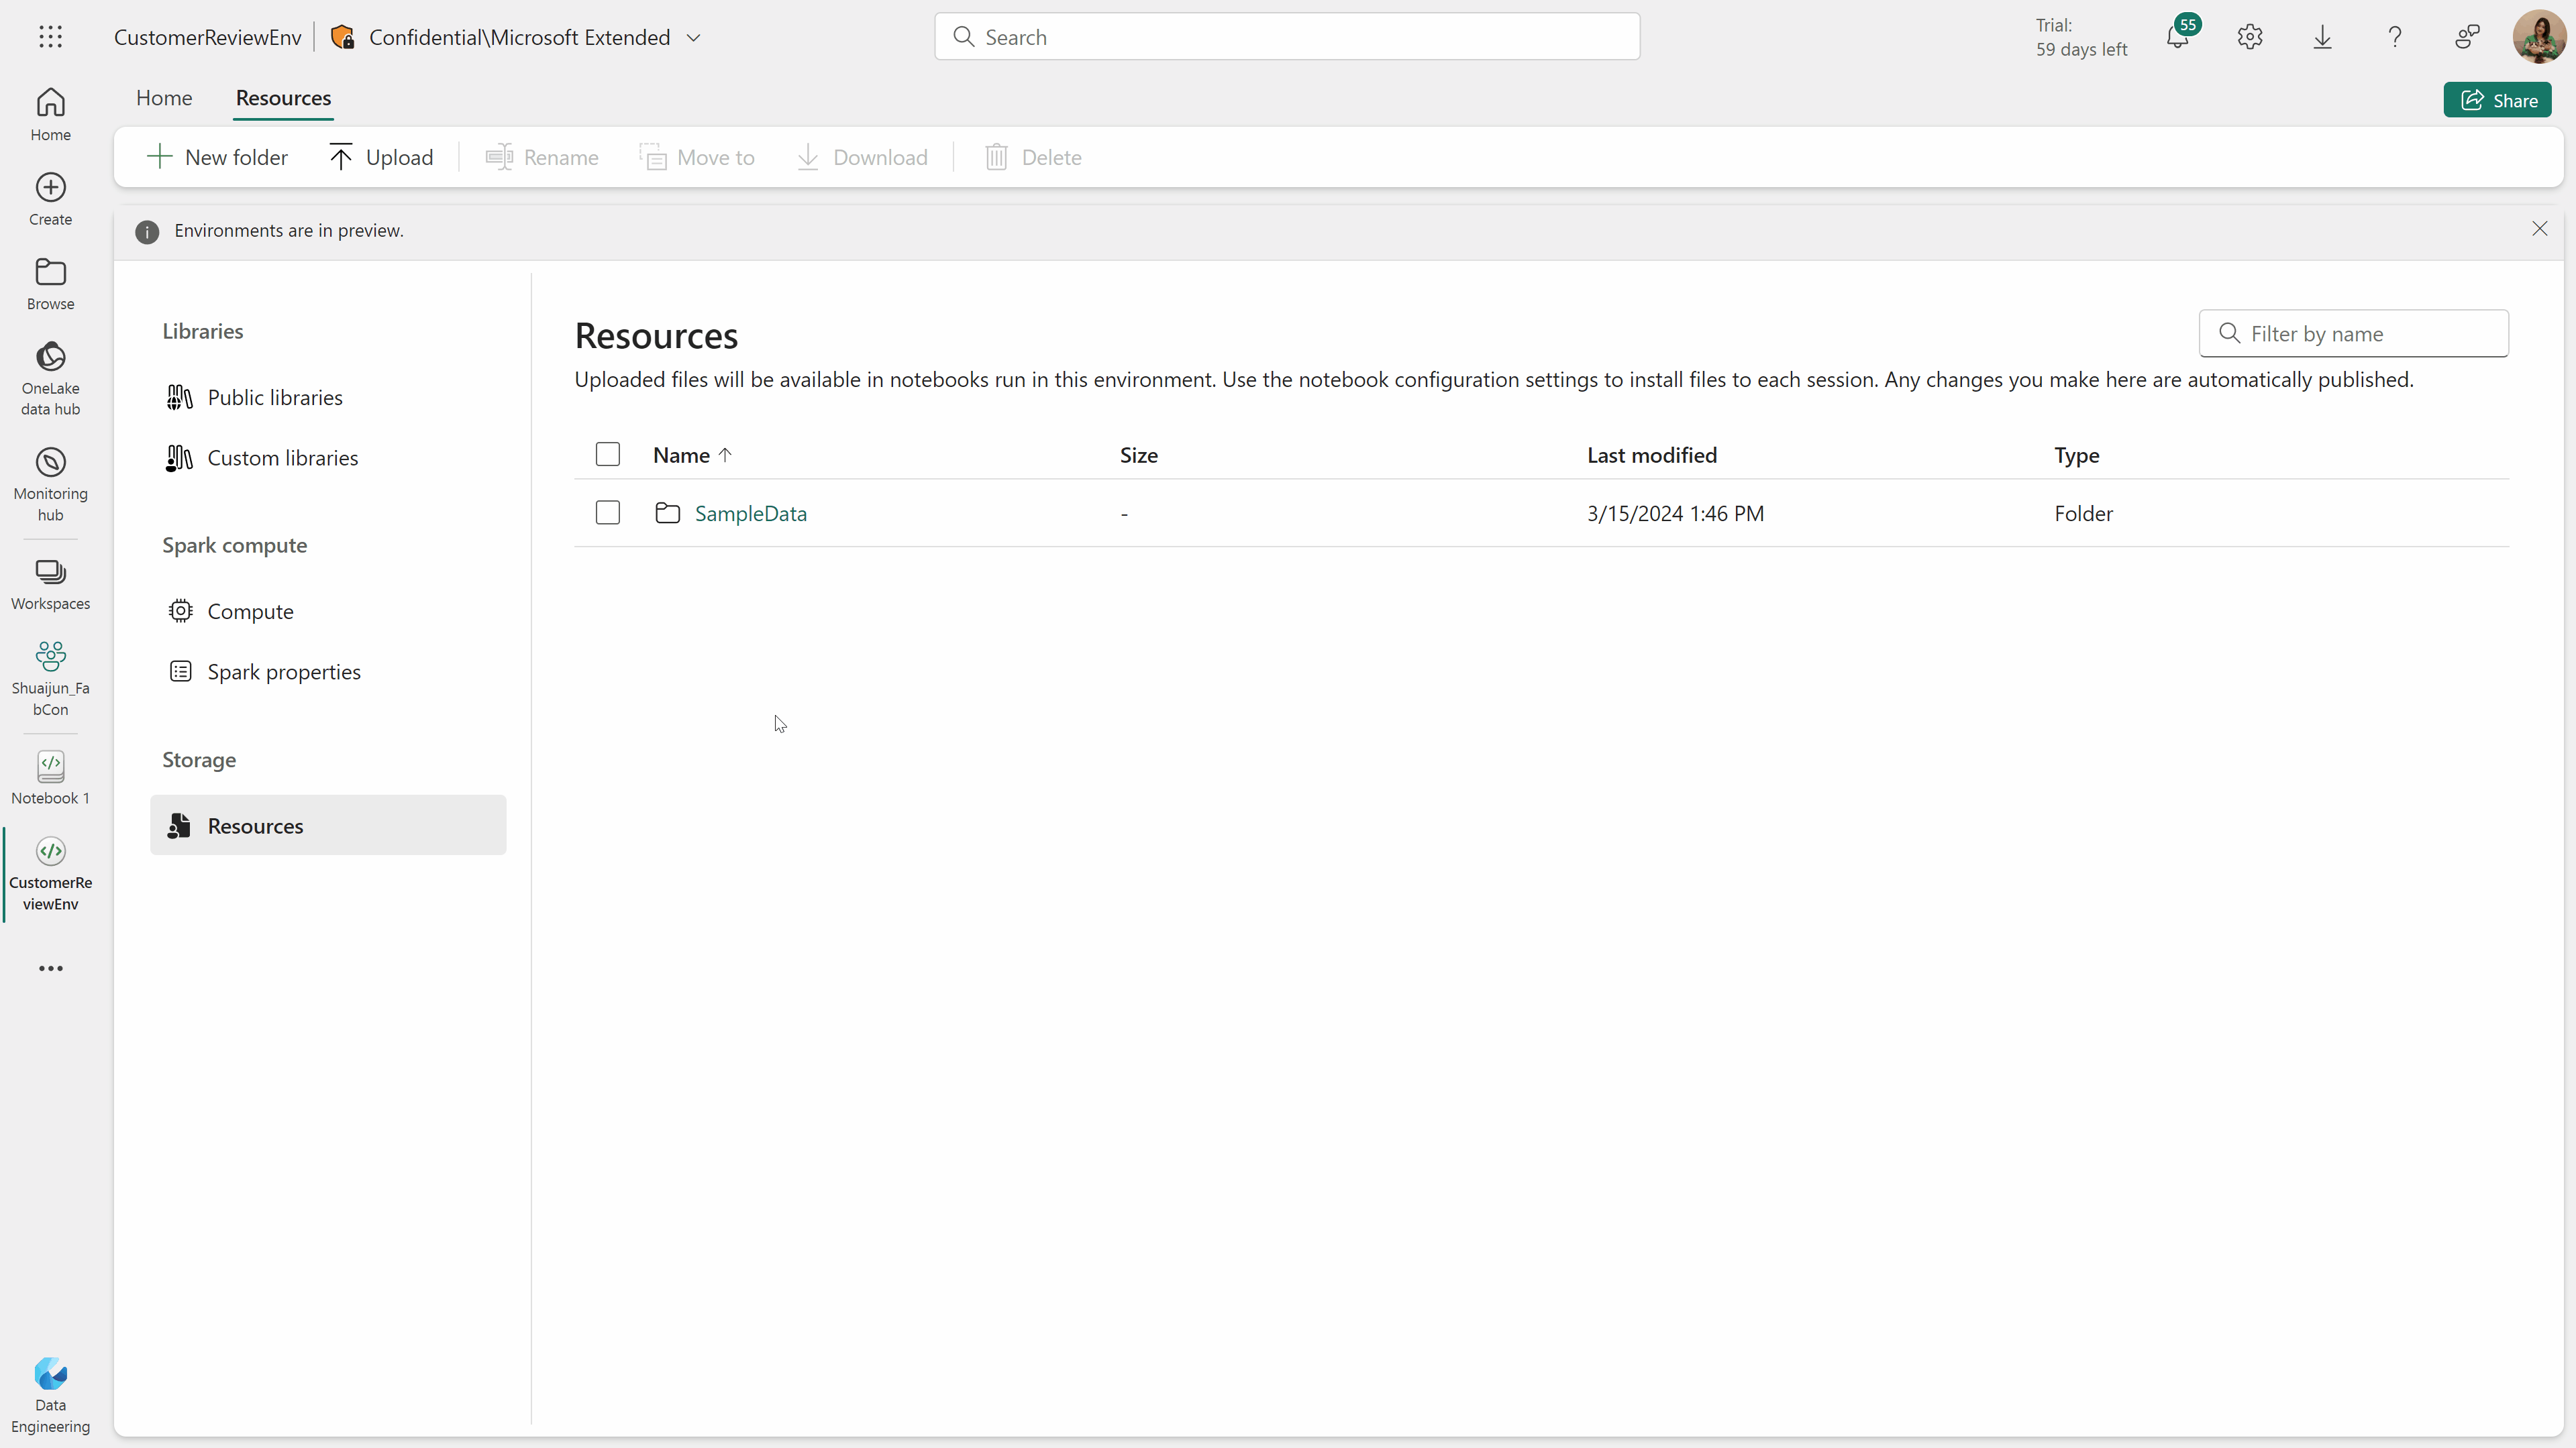
Task: Click the Delete icon
Action: tap(994, 158)
